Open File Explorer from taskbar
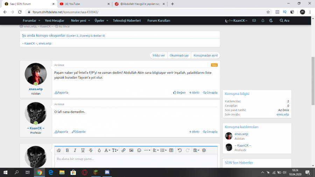The image size is (315, 177). (62, 172)
